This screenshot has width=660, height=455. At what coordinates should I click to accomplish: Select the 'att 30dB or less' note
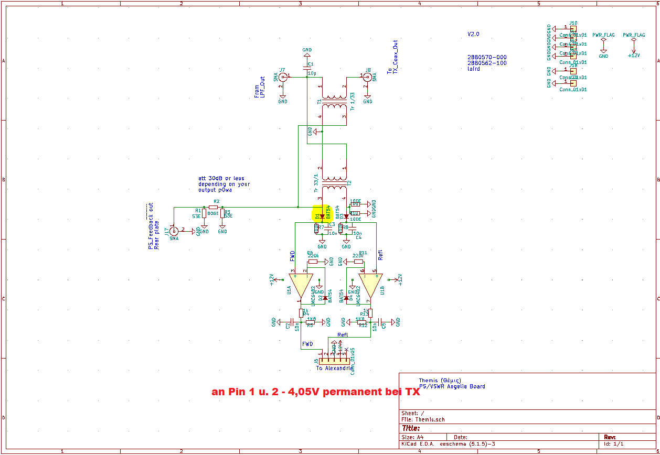224,184
